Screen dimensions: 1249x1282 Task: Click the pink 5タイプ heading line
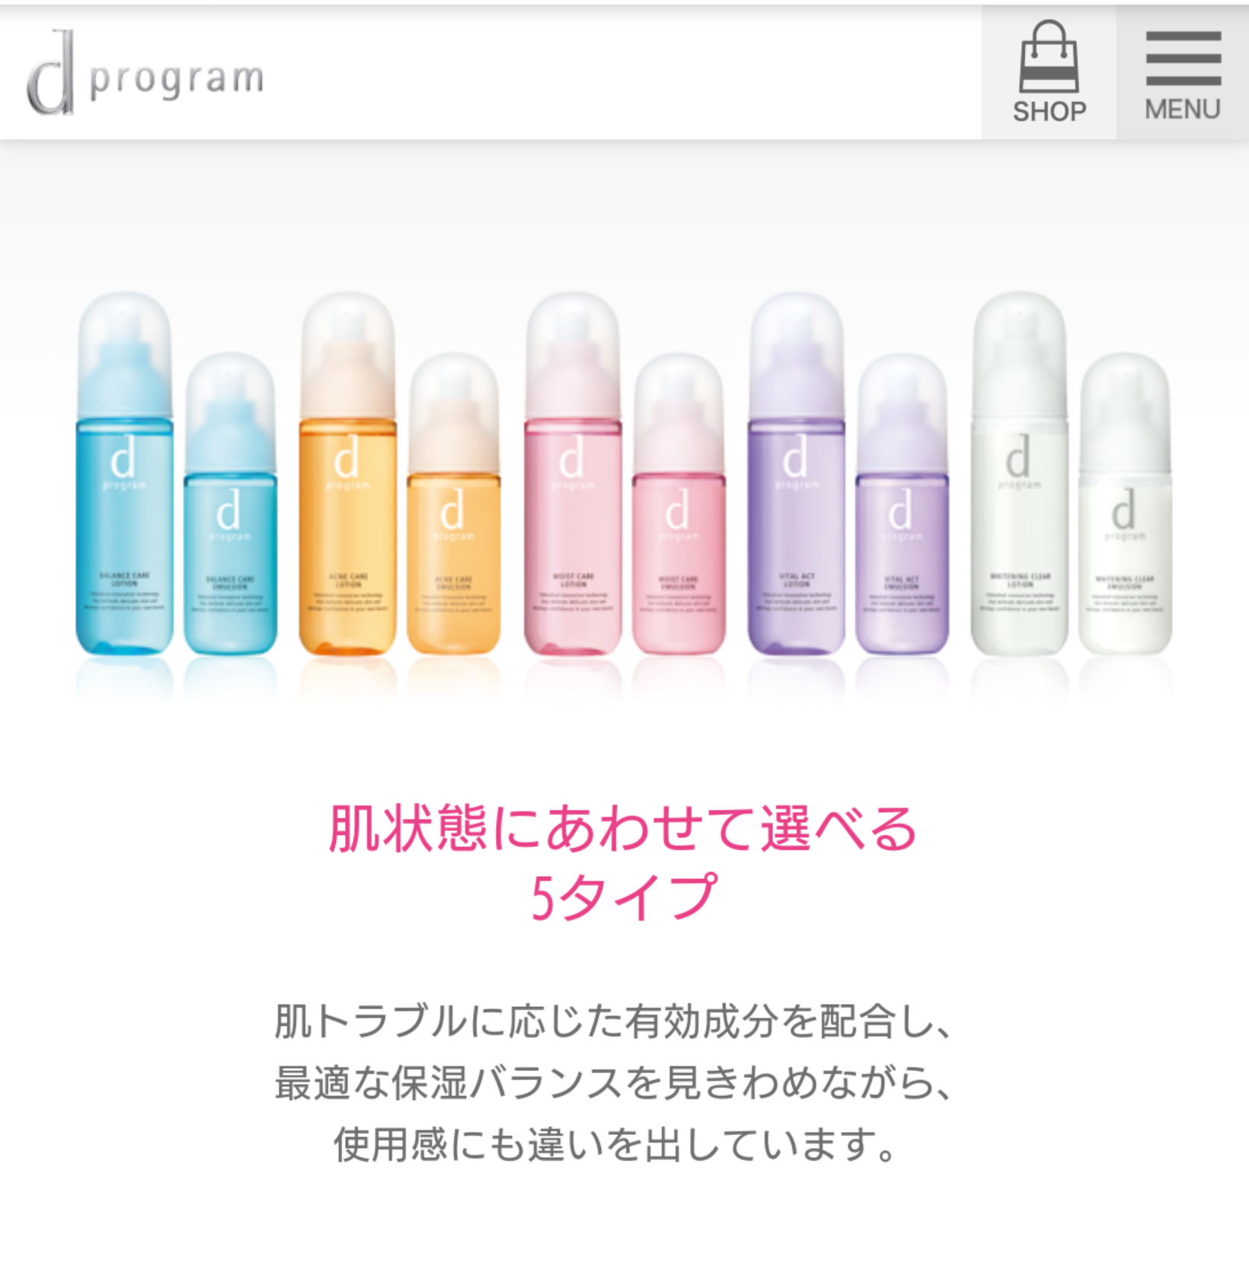click(x=624, y=897)
